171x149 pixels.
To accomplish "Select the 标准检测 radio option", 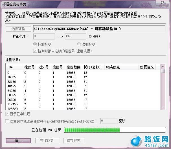I will coord(42,44).
